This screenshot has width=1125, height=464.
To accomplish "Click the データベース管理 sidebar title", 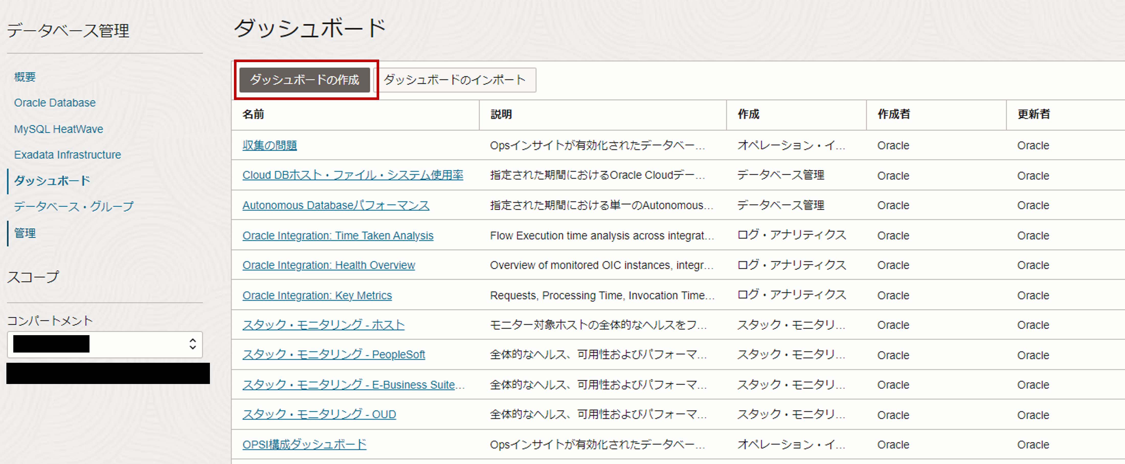I will pyautogui.click(x=68, y=31).
